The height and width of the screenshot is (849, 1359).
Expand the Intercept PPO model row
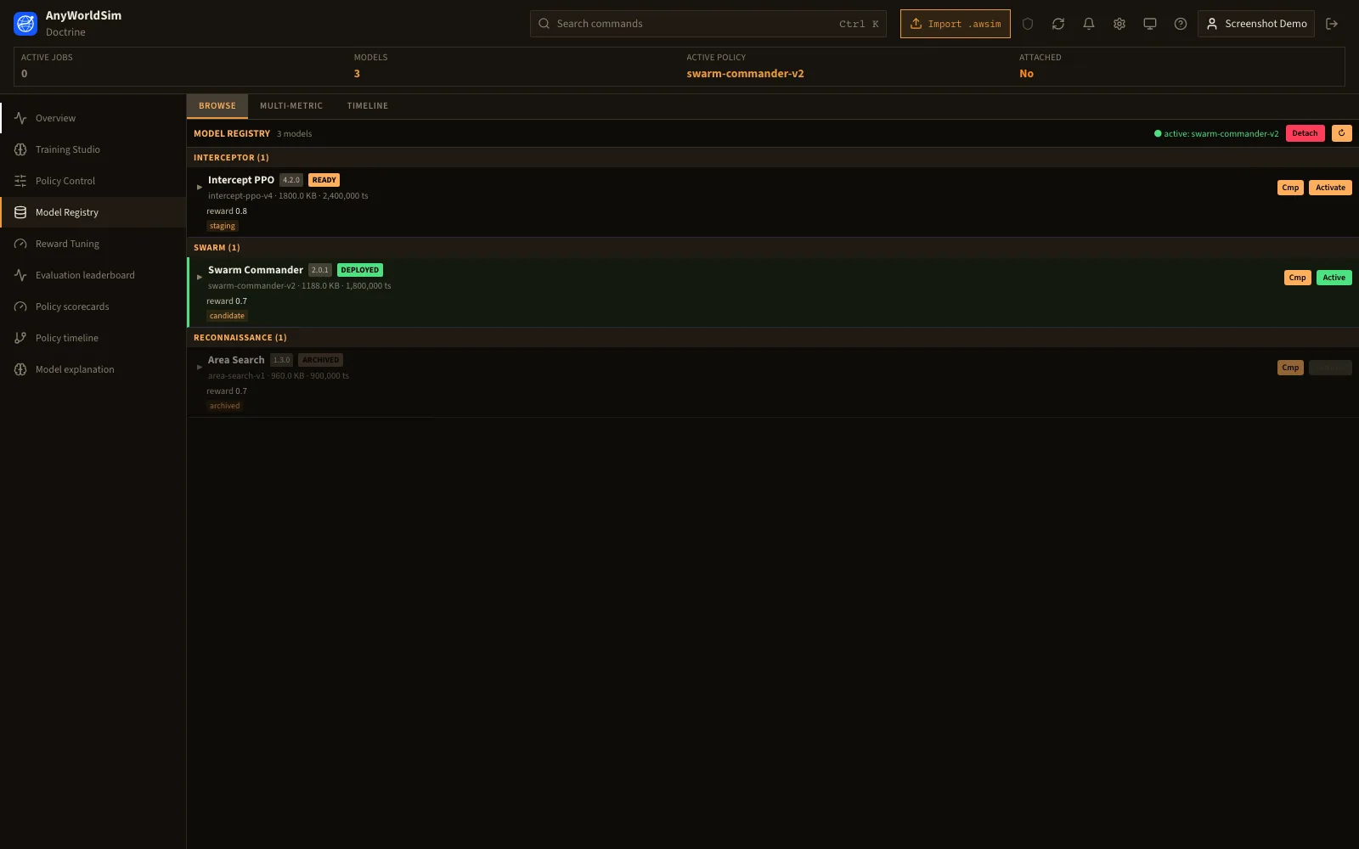[x=200, y=187]
